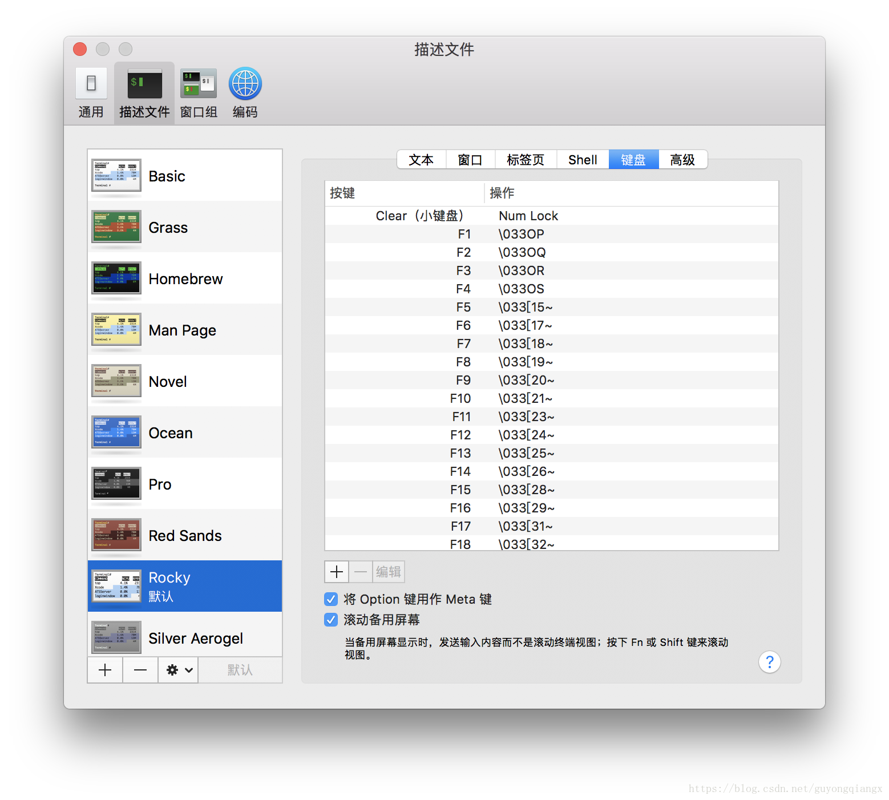Switch to the Shell tab
Image resolution: width=889 pixels, height=800 pixels.
583,160
